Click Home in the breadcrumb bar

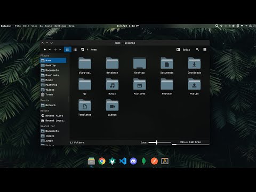point(94,50)
